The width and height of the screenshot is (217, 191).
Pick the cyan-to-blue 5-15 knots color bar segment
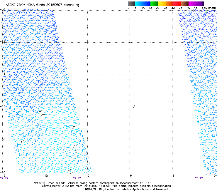coord(143,4)
